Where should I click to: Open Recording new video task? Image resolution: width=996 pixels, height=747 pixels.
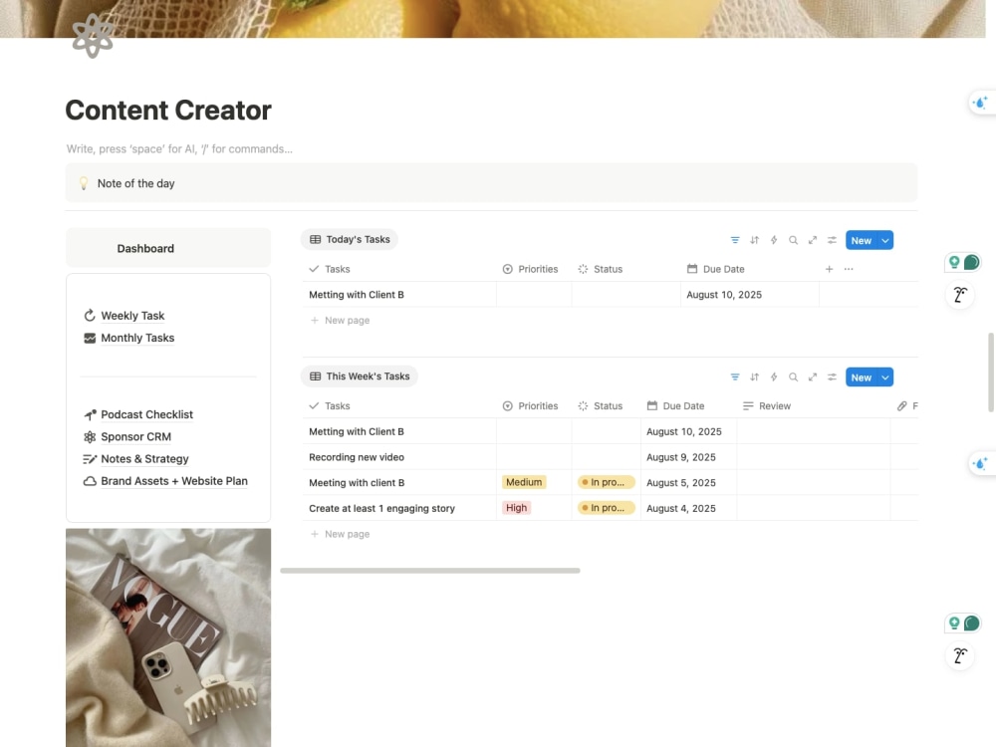357,457
